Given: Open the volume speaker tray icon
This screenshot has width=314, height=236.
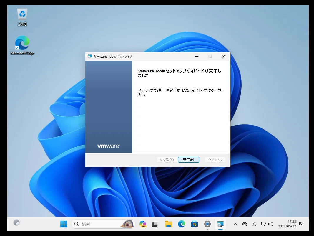Looking at the screenshot, I should (x=271, y=224).
